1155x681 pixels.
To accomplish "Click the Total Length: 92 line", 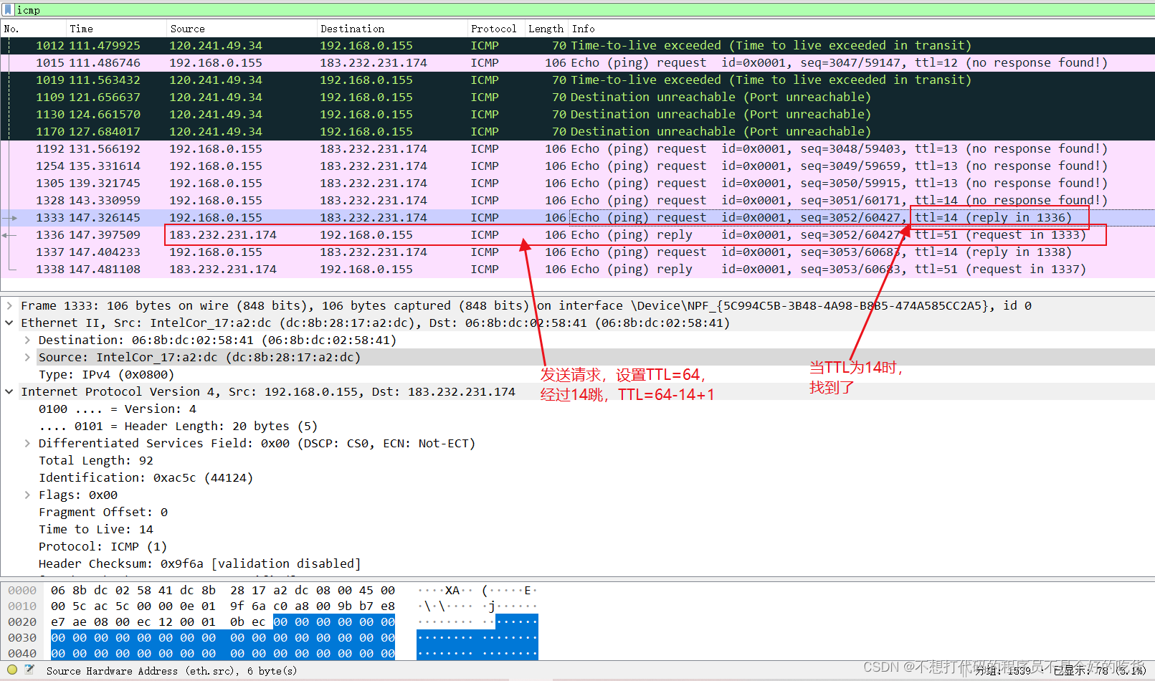I will (x=96, y=460).
